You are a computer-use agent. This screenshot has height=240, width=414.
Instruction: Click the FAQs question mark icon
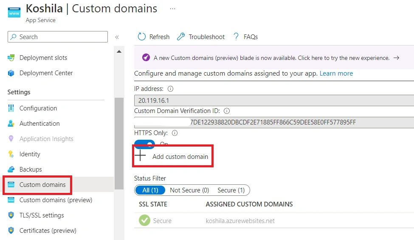(236, 37)
